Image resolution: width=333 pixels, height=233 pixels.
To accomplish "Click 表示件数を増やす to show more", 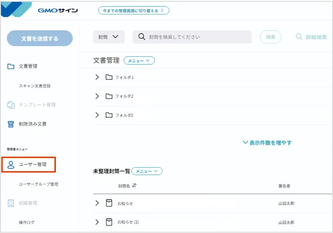I will click(x=267, y=143).
